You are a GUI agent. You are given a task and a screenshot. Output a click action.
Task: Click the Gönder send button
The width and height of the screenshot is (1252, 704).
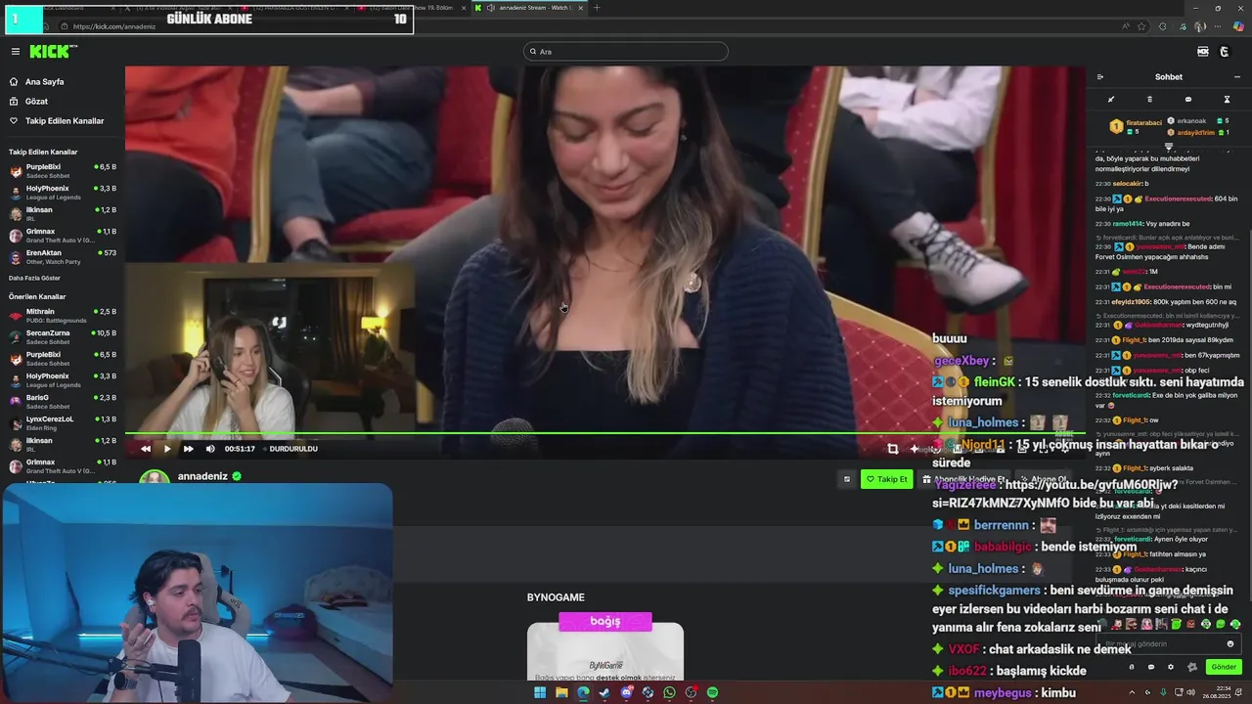[x=1224, y=667]
